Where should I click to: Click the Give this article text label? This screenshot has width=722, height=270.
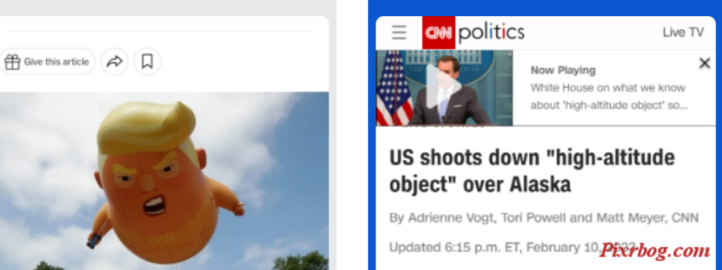click(x=57, y=62)
